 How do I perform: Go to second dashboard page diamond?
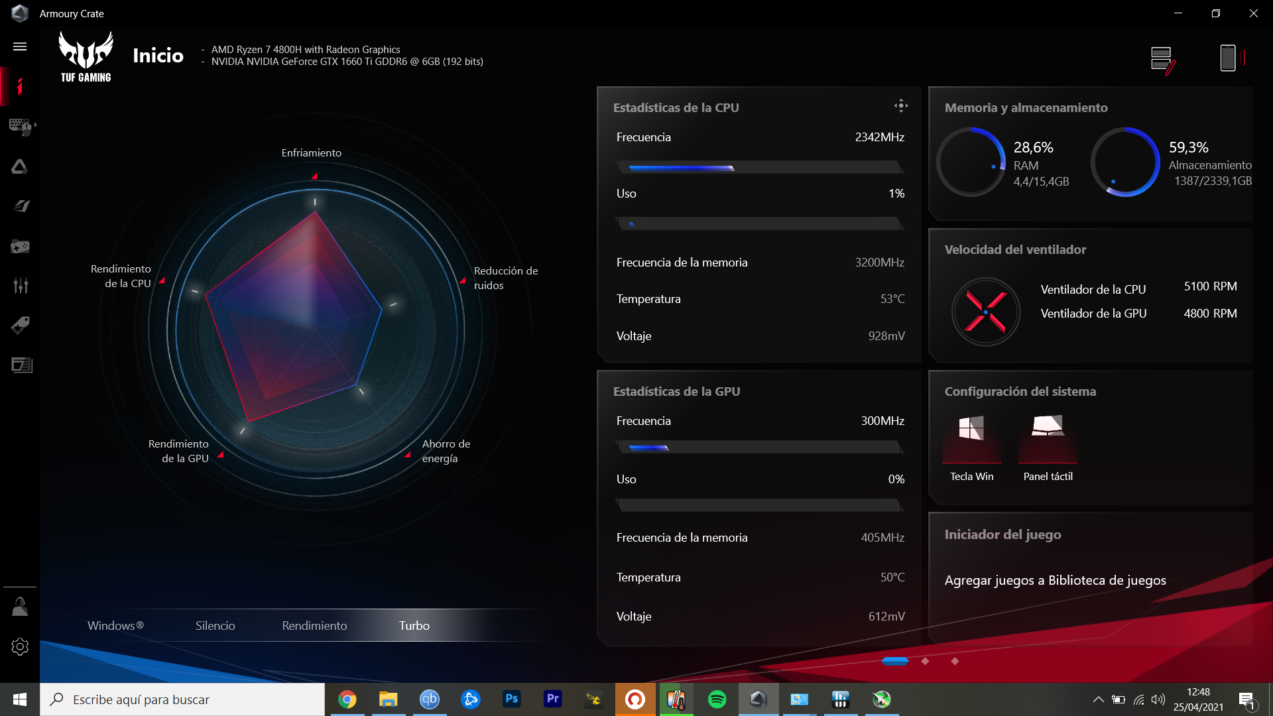click(925, 661)
